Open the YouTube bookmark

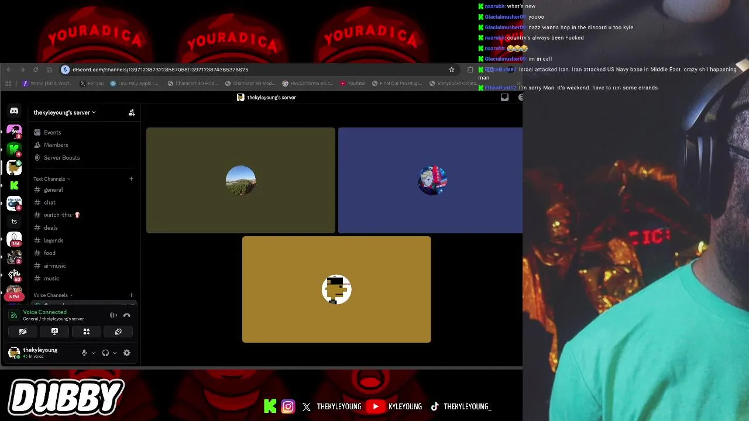coord(353,84)
